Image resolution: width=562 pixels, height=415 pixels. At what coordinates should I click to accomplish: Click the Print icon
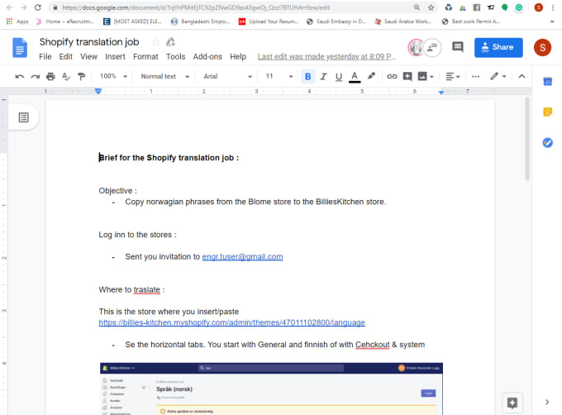(x=50, y=76)
